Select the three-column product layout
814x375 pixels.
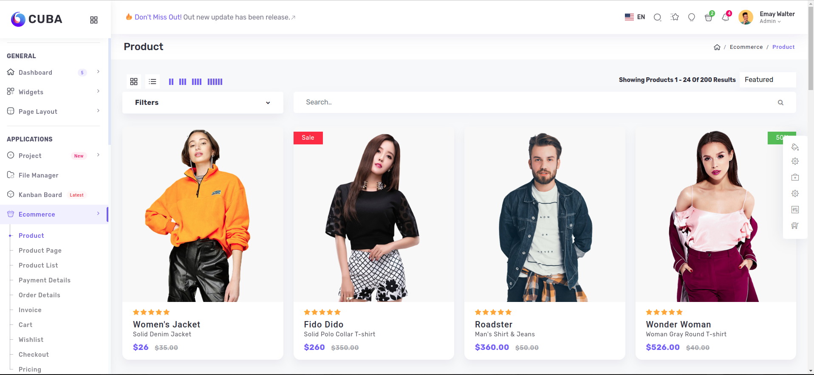[x=183, y=82]
